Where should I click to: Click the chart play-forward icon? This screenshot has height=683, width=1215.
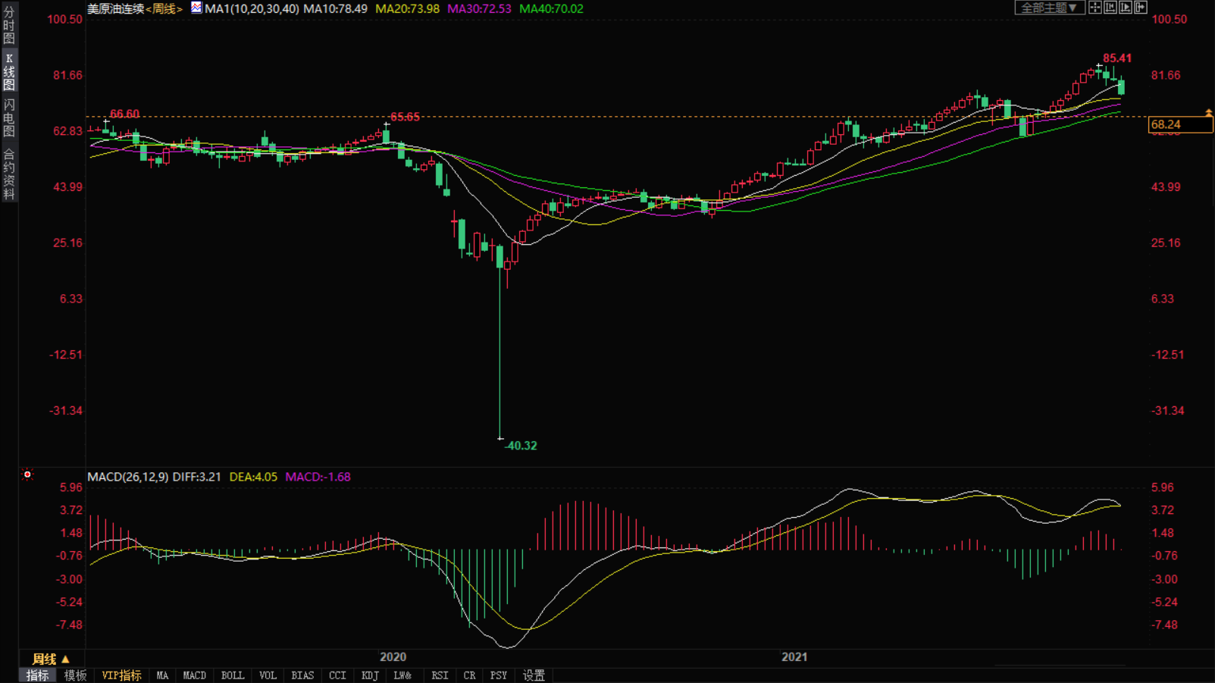pos(1126,8)
